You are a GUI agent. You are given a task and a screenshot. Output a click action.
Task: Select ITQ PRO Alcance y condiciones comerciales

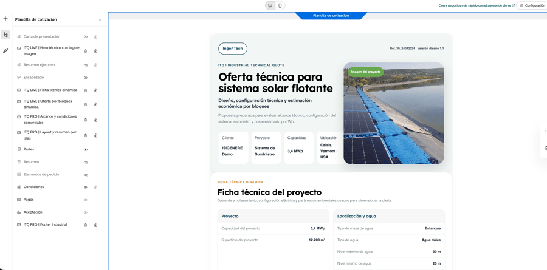pyautogui.click(x=50, y=120)
